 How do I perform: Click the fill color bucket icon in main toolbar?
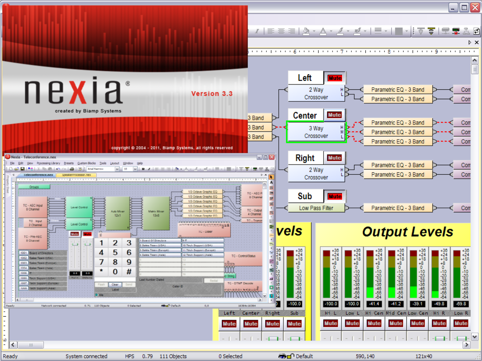[x=306, y=31]
